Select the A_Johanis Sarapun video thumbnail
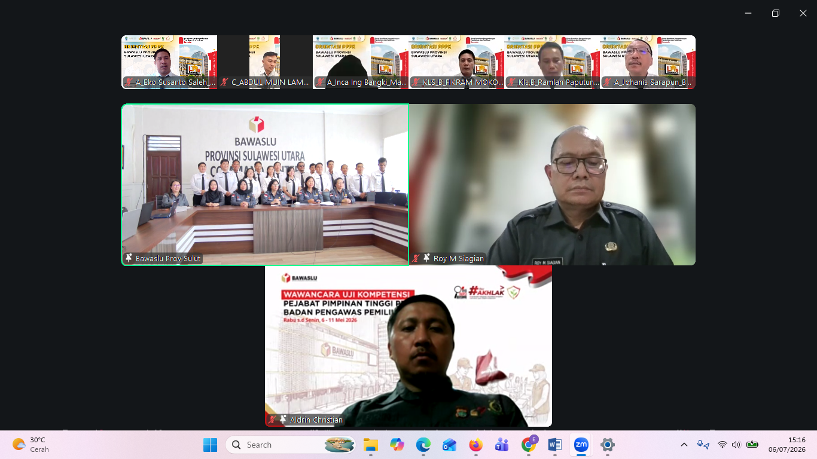Viewport: 817px width, 459px height. point(648,62)
